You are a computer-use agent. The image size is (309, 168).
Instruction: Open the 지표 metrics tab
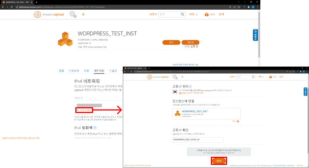point(87,71)
